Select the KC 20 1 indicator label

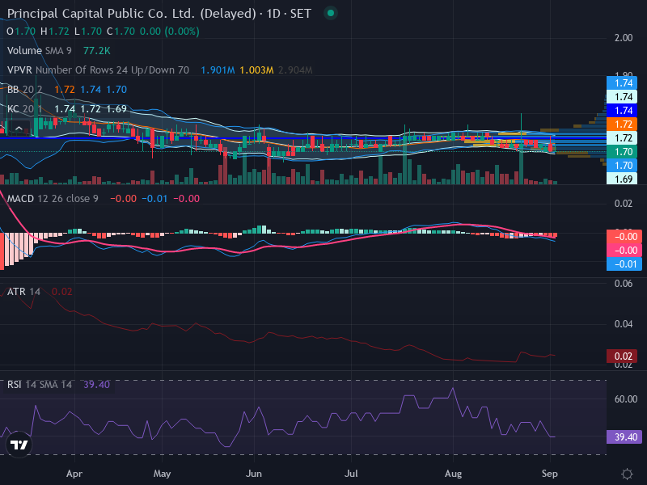pyautogui.click(x=25, y=109)
